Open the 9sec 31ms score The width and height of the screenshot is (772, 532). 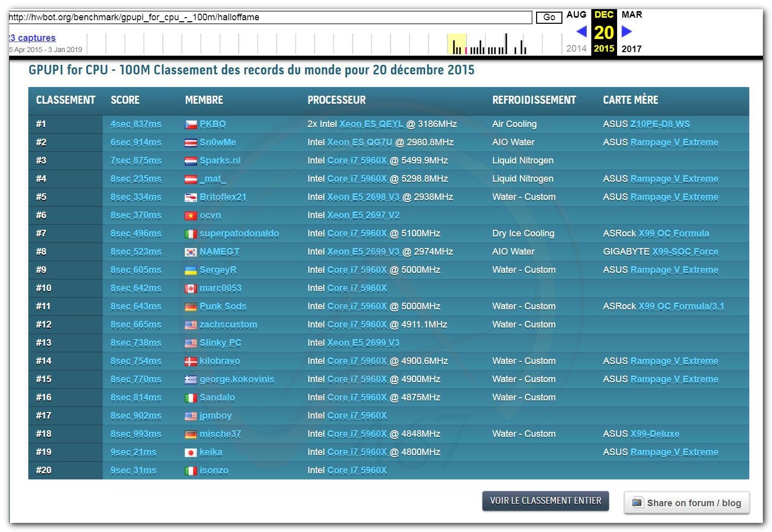133,470
